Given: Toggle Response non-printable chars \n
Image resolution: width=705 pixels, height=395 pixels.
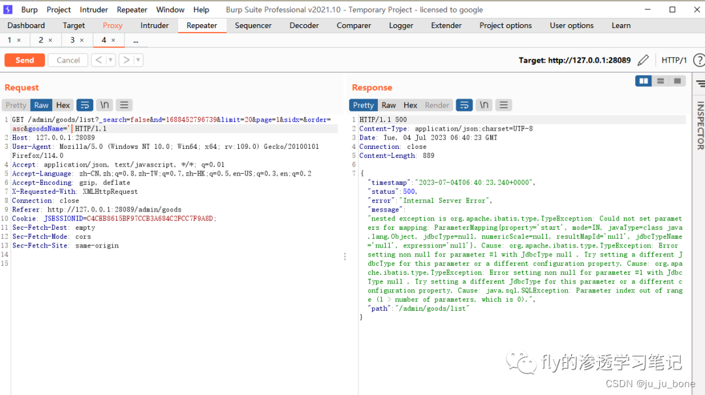Looking at the screenshot, I should 484,105.
